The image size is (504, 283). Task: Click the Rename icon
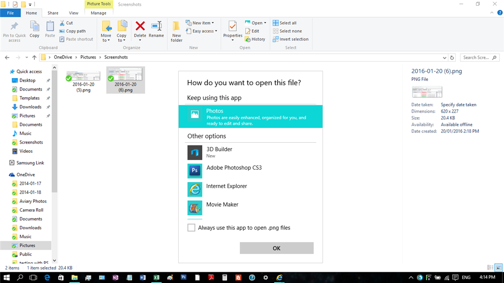click(157, 26)
